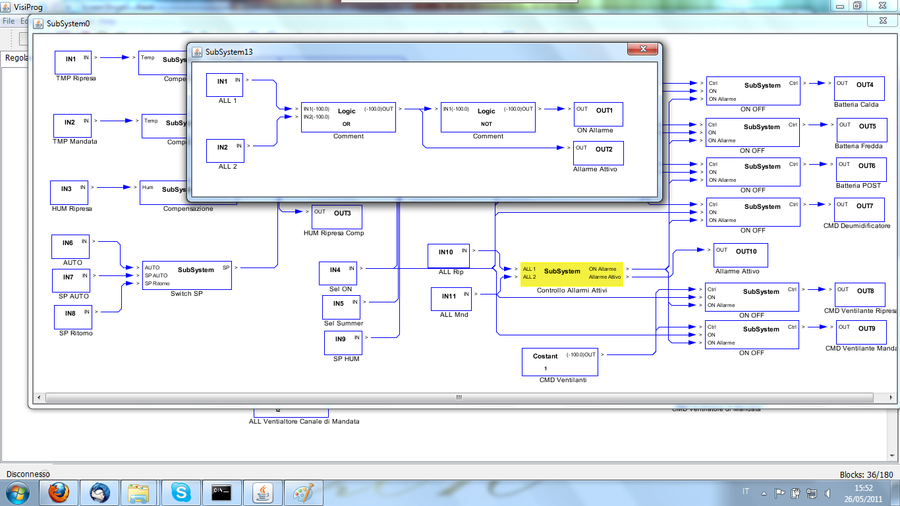Select the OUT4 Batteria Calda block
Image resolution: width=900 pixels, height=506 pixels.
click(858, 88)
